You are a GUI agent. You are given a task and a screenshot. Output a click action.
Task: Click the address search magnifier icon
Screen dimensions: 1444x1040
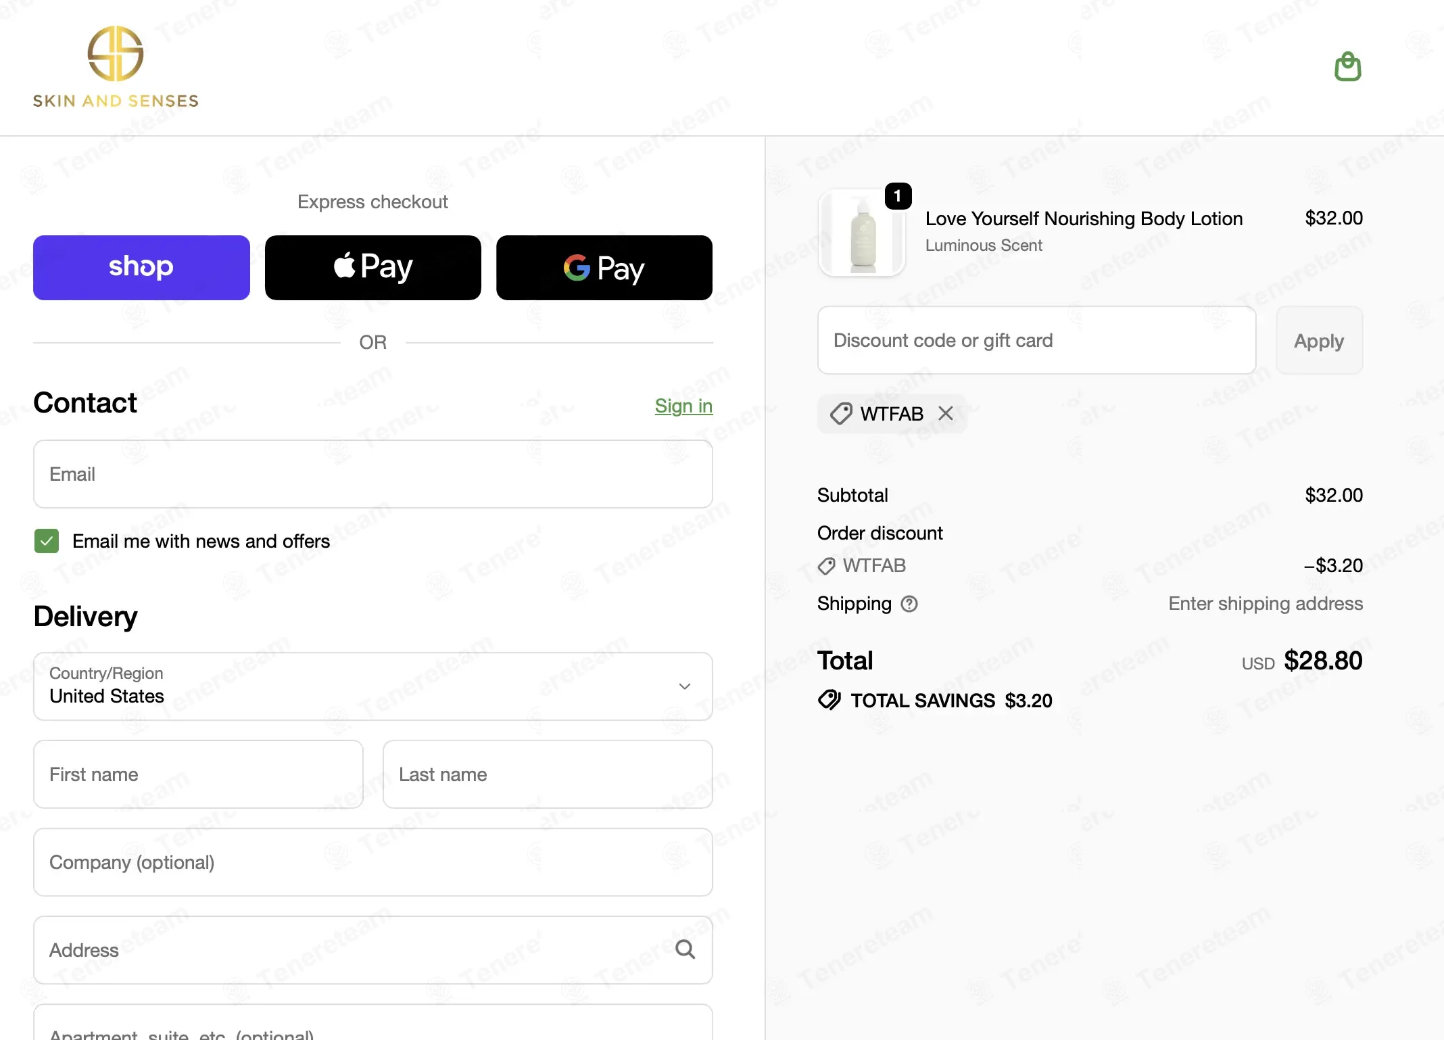(685, 949)
